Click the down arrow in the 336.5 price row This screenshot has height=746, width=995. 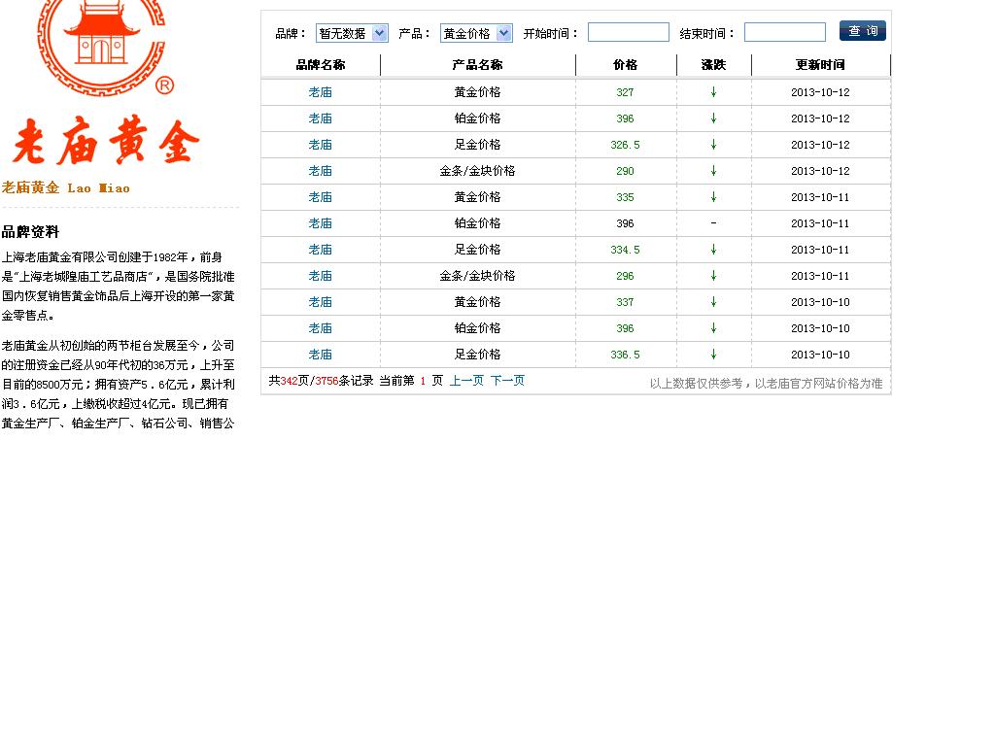pos(713,355)
